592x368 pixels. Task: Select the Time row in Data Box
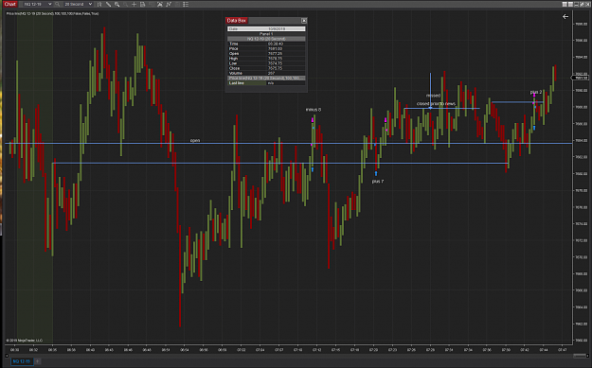coord(266,44)
